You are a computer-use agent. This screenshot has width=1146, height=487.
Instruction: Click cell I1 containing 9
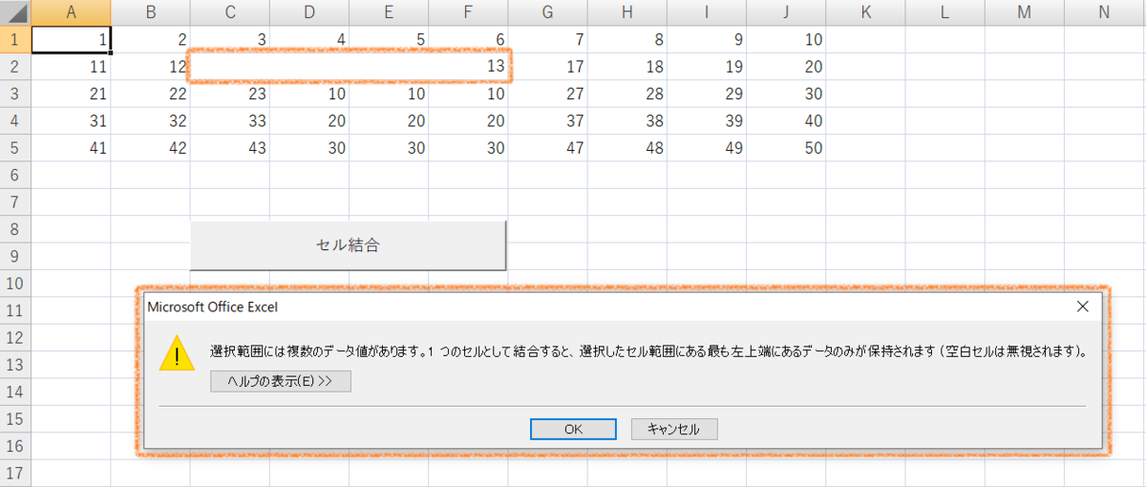click(x=706, y=40)
